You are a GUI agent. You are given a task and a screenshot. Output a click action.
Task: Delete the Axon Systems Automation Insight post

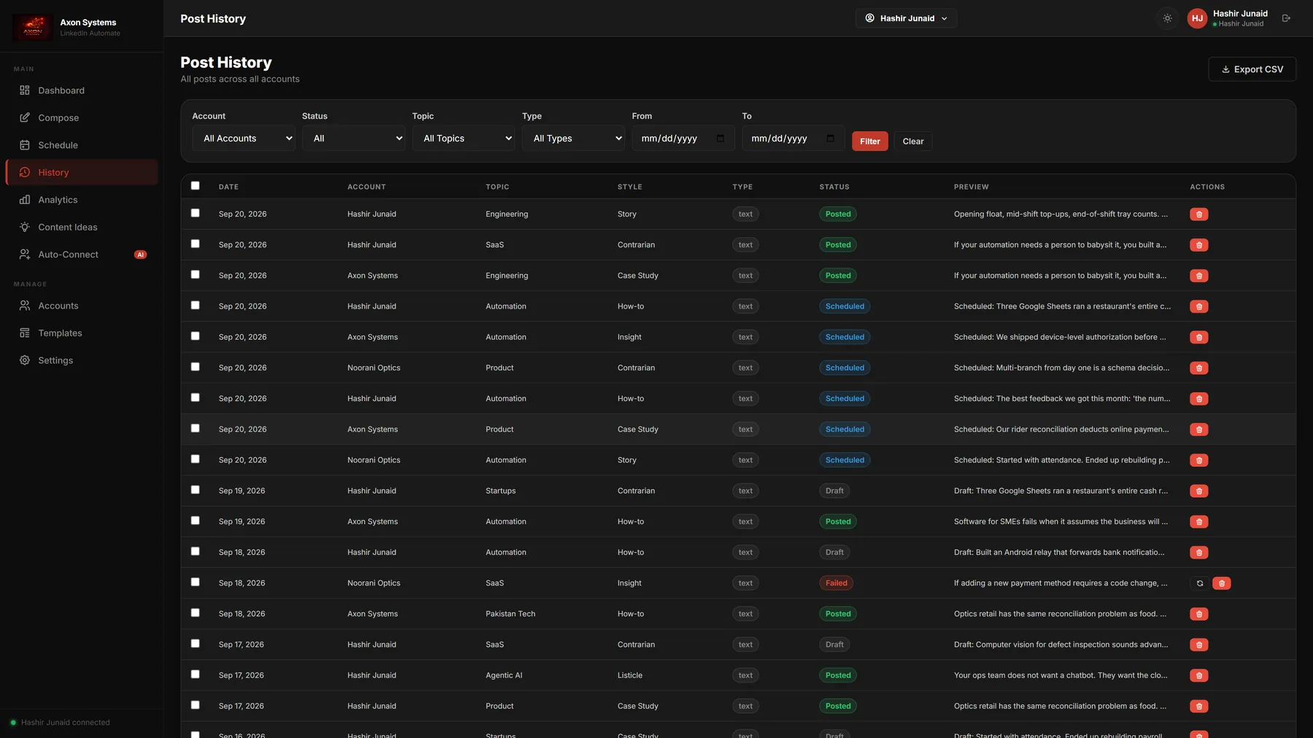pos(1198,338)
